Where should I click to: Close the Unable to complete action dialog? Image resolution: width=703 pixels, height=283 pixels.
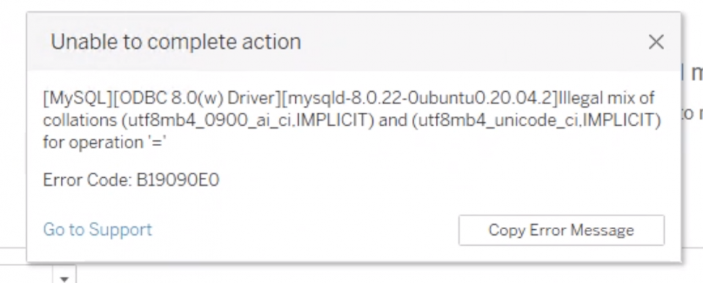coord(656,42)
